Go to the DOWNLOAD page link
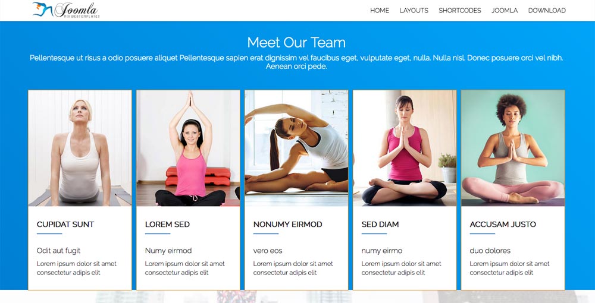Image resolution: width=595 pixels, height=303 pixels. 547,11
